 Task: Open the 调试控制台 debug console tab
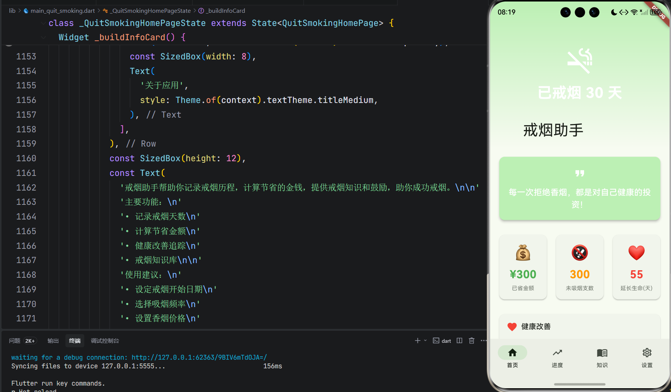pyautogui.click(x=105, y=341)
